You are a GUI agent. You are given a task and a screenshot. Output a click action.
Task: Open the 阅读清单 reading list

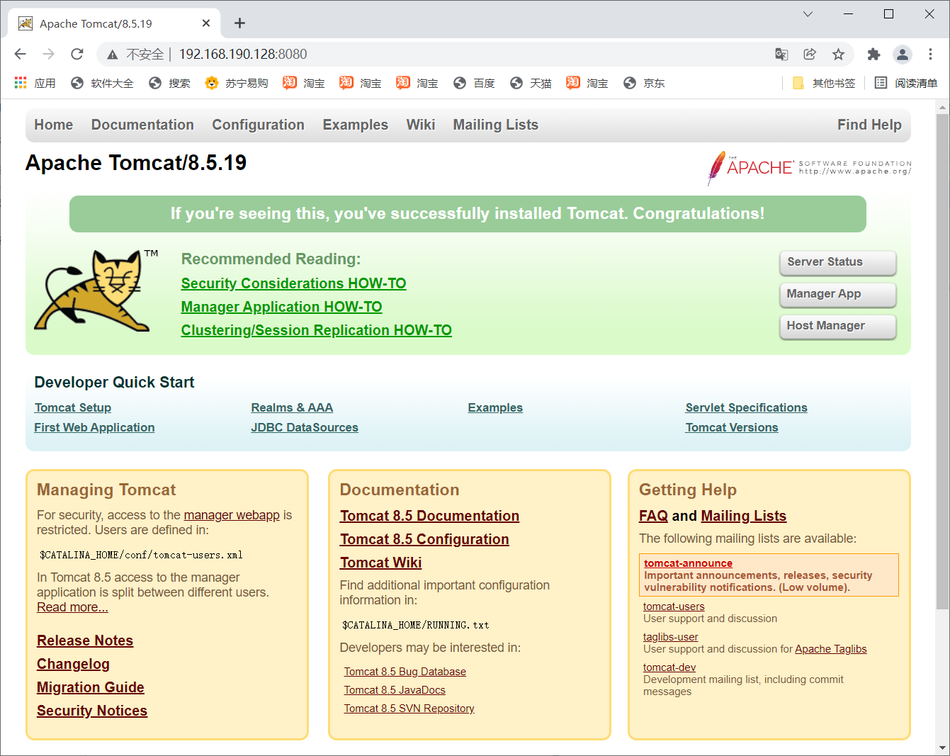(906, 83)
